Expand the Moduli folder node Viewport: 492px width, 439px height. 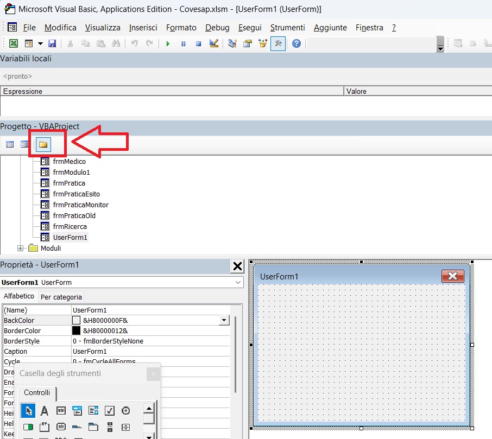coord(21,248)
